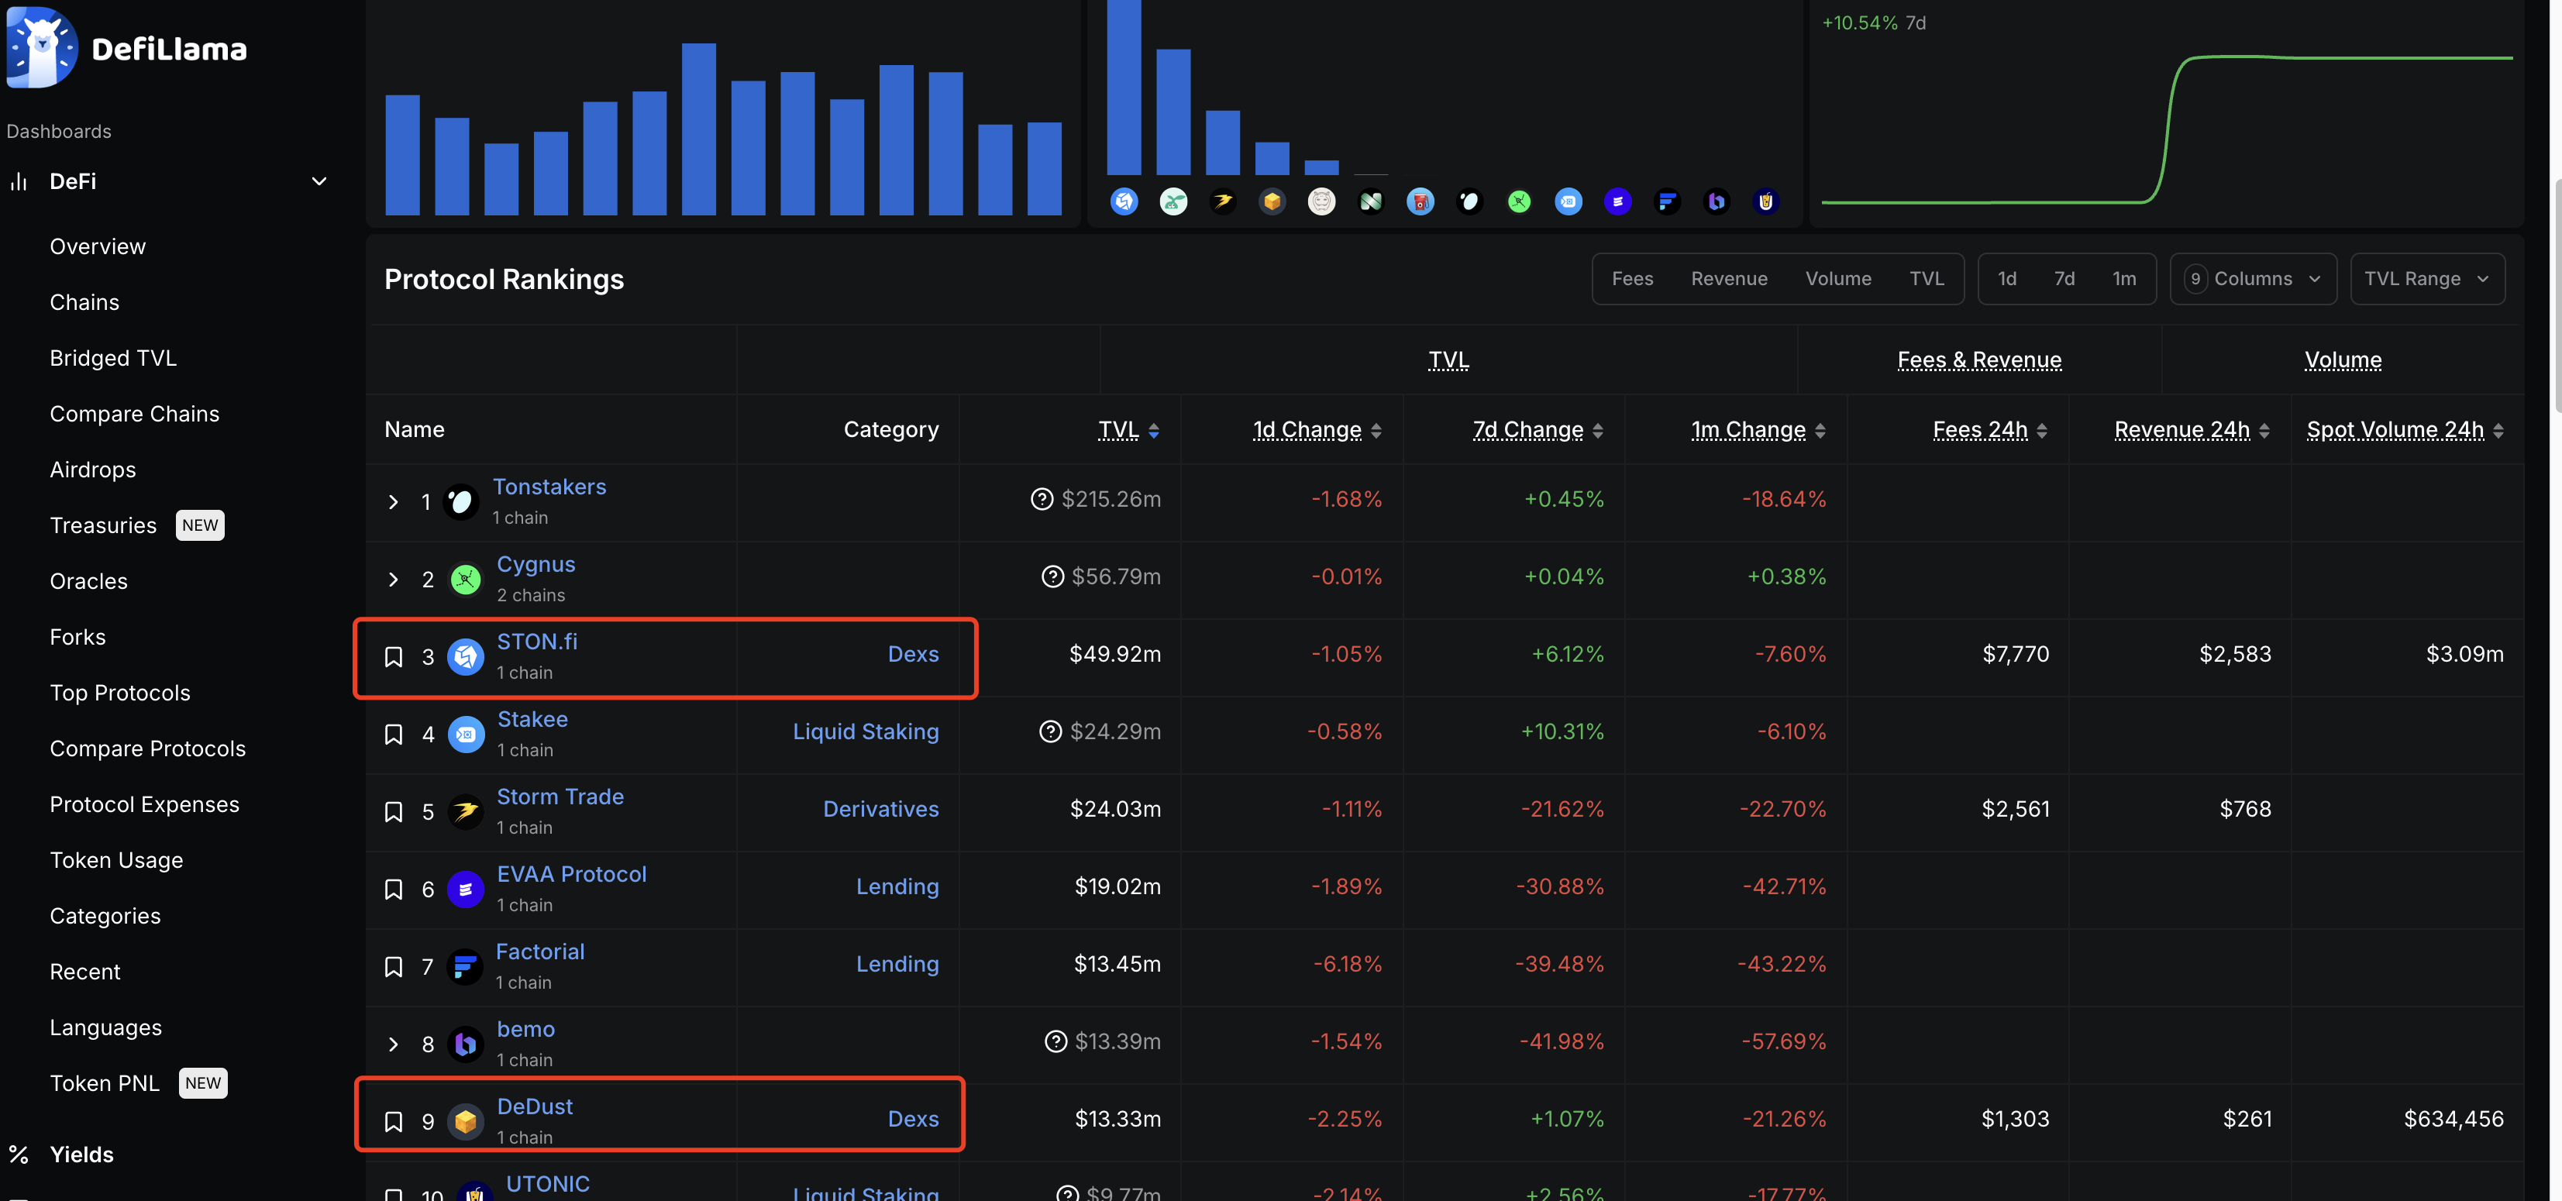The width and height of the screenshot is (2562, 1201).
Task: Click the bemo logo in row 8
Action: [x=466, y=1045]
